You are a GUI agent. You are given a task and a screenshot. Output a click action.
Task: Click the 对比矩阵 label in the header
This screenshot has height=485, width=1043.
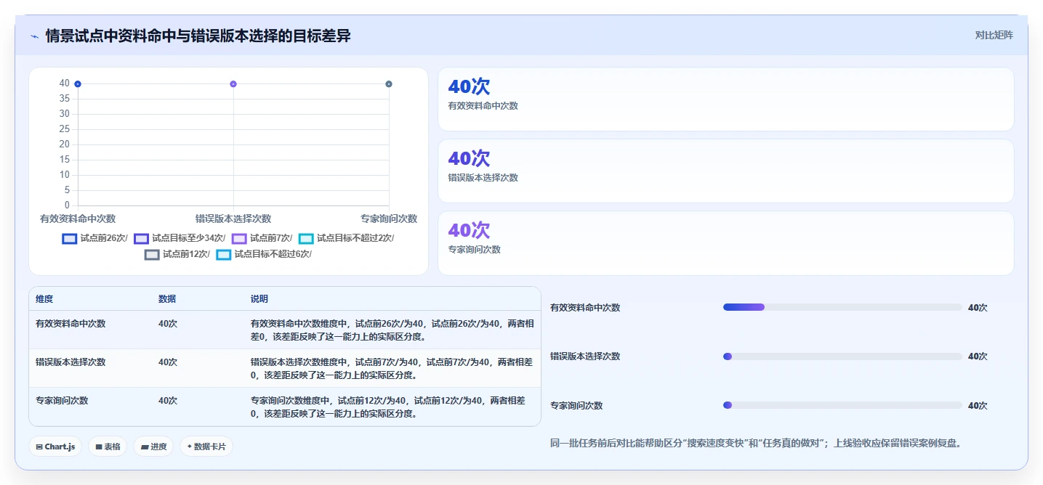994,35
